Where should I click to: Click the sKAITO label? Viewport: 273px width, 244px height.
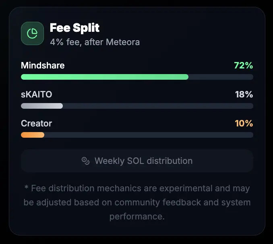(37, 94)
